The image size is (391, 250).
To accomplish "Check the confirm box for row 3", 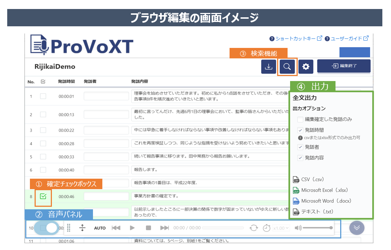I will [43, 130].
